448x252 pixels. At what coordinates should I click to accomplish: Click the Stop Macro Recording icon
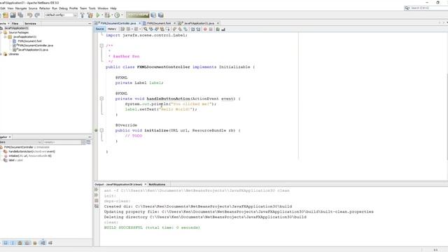[211, 29]
